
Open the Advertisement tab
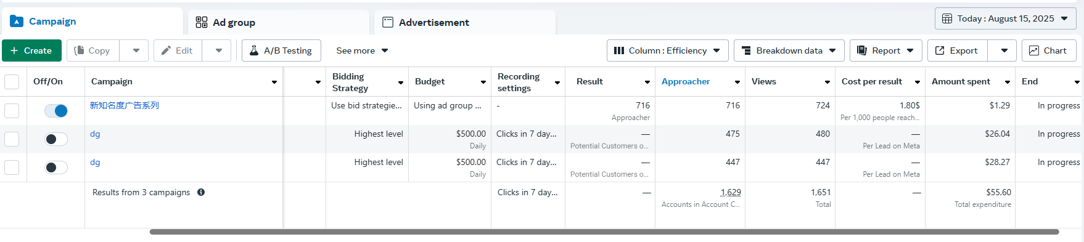[x=465, y=23]
